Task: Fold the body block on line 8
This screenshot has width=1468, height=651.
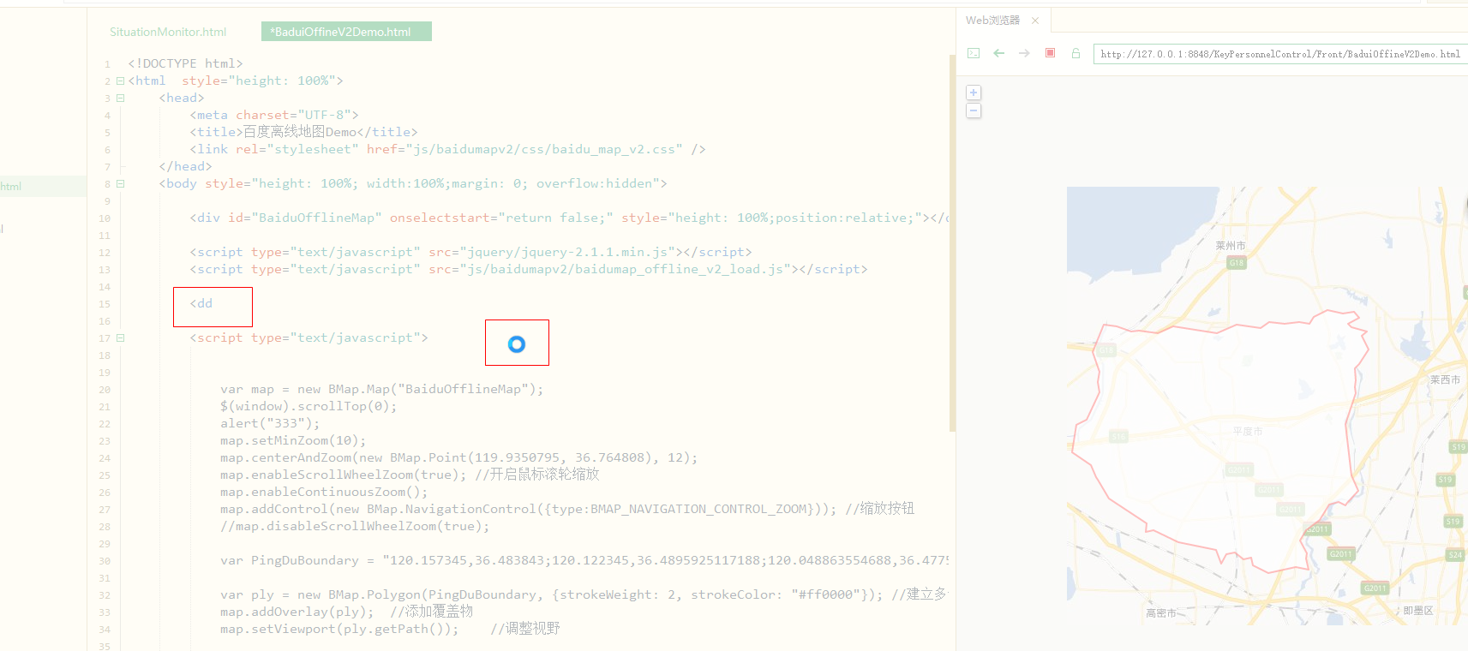Action: [x=121, y=184]
